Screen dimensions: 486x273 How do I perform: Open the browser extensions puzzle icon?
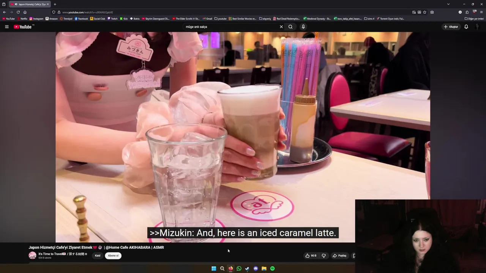467,12
